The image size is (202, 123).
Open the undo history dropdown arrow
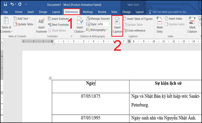coord(16,4)
